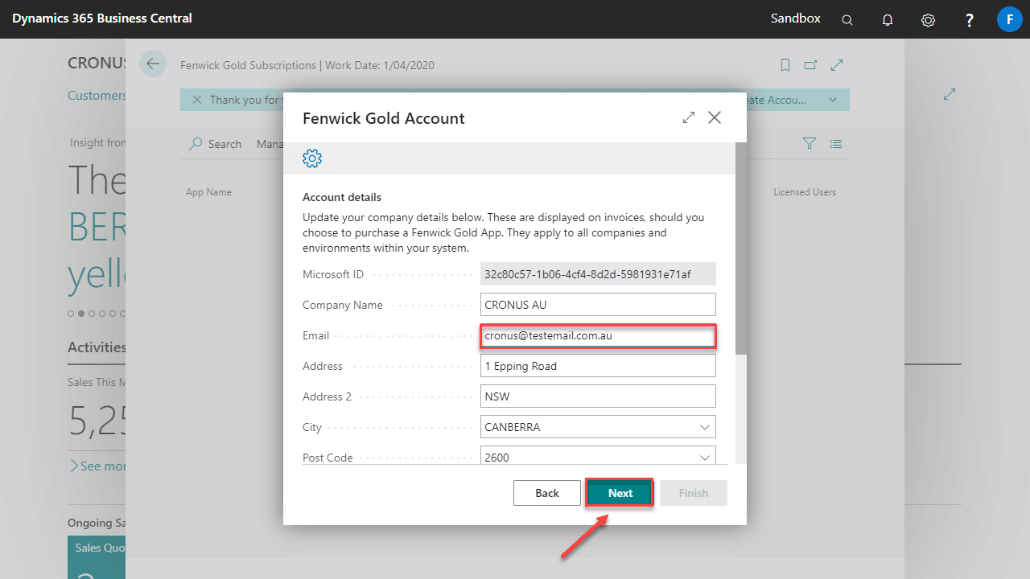Open user account avatar F
The height and width of the screenshot is (579, 1030).
point(1010,19)
